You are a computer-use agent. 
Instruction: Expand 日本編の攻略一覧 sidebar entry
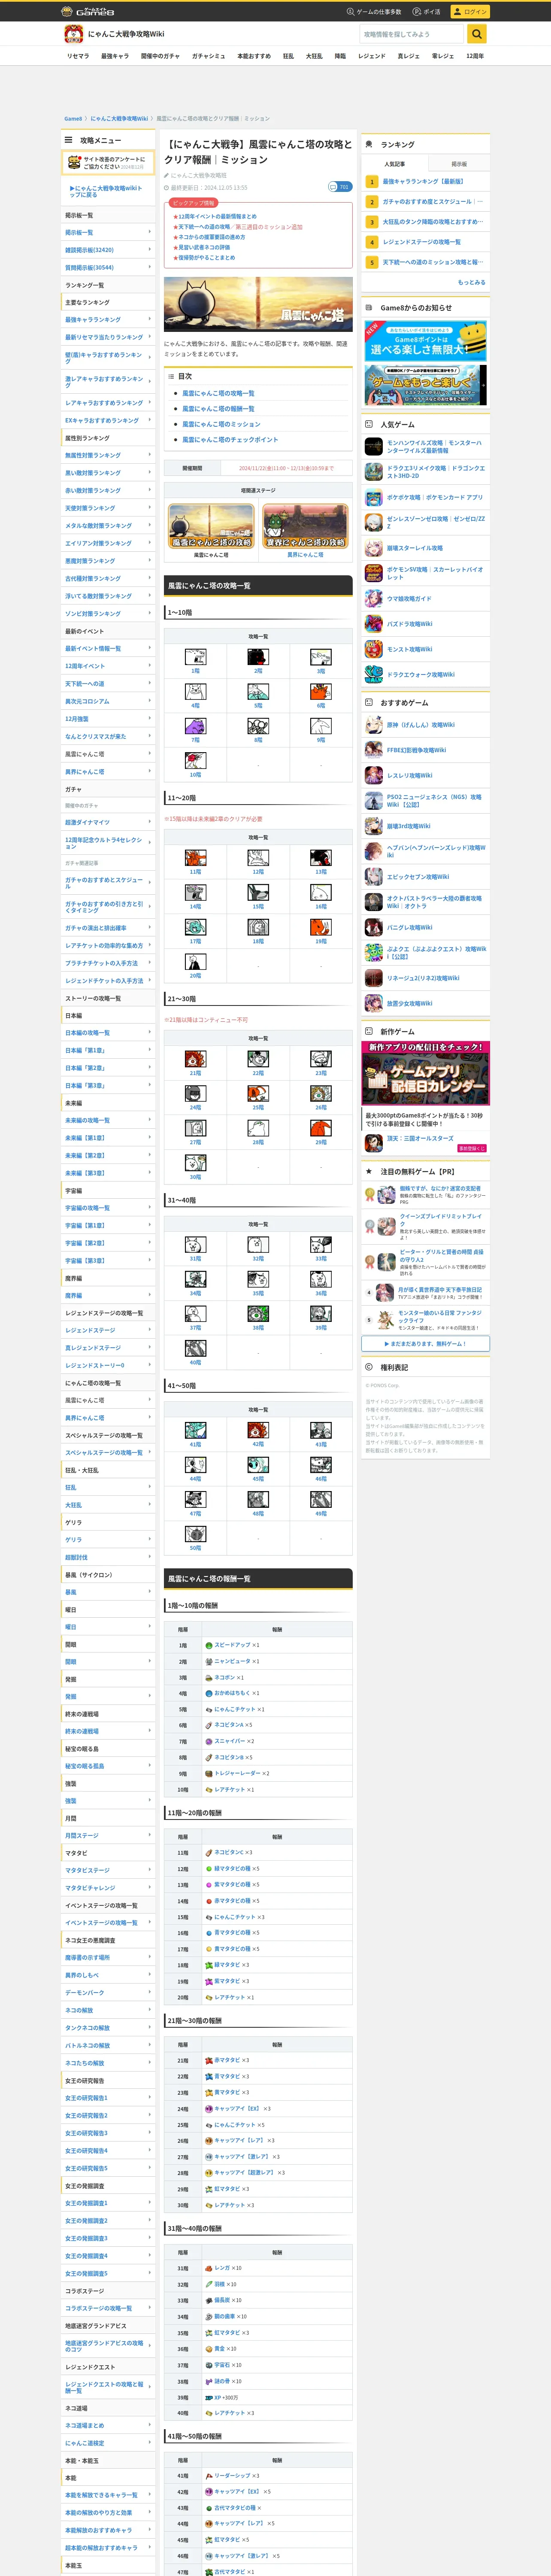coord(108,1033)
